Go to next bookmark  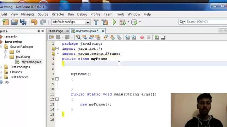(112, 37)
